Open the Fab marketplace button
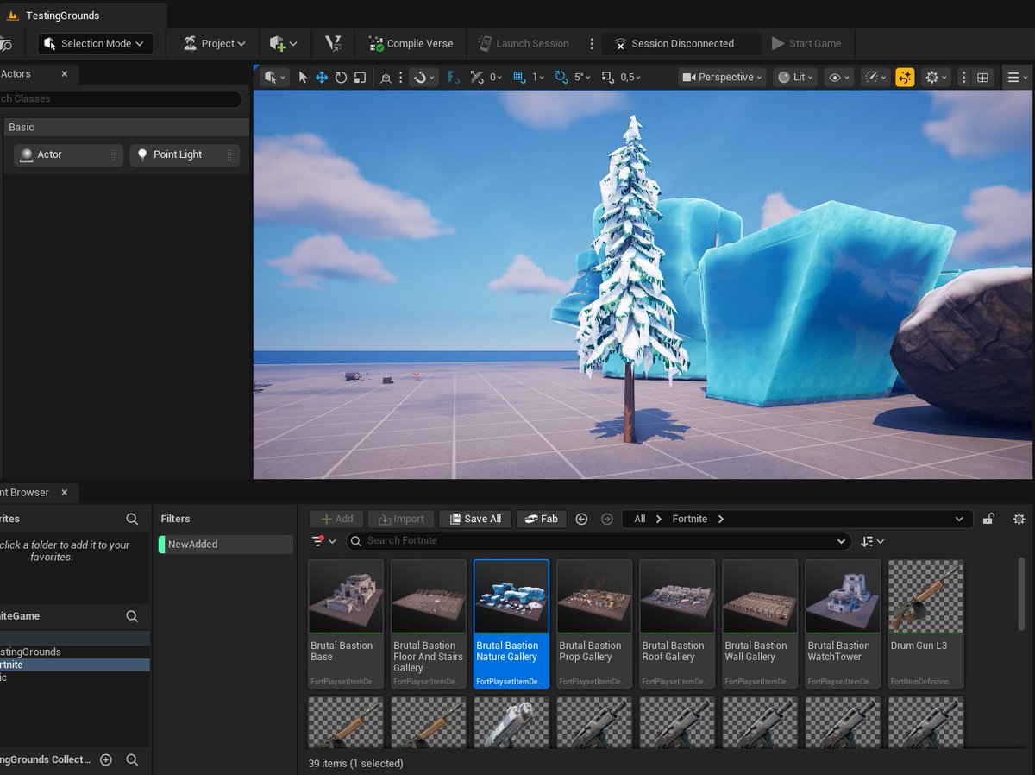1035x775 pixels. [541, 519]
